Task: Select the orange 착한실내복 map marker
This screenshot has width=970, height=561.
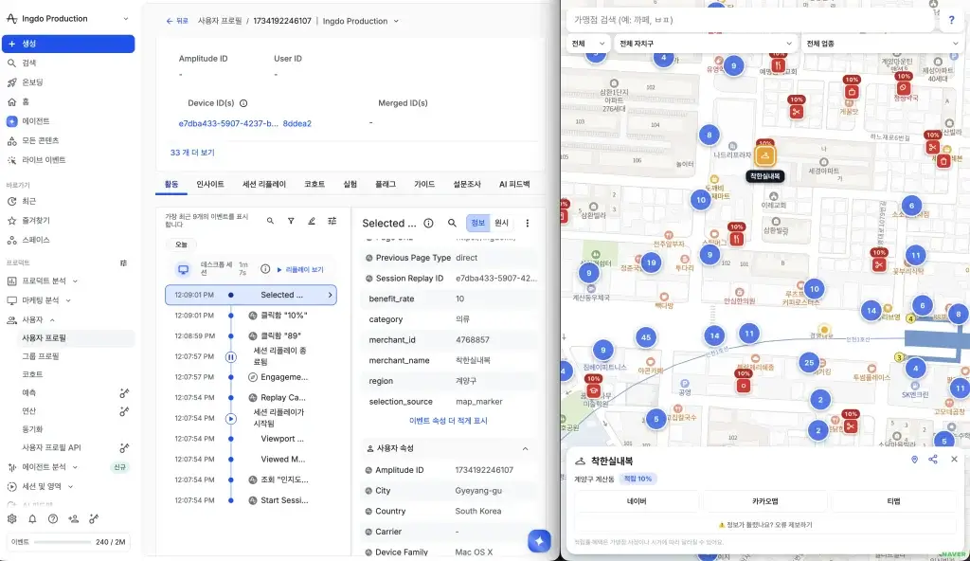Action: pos(765,155)
